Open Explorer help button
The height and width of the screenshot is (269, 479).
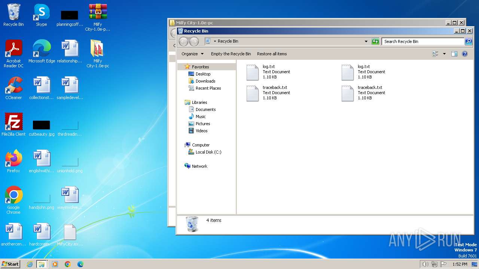tap(465, 54)
